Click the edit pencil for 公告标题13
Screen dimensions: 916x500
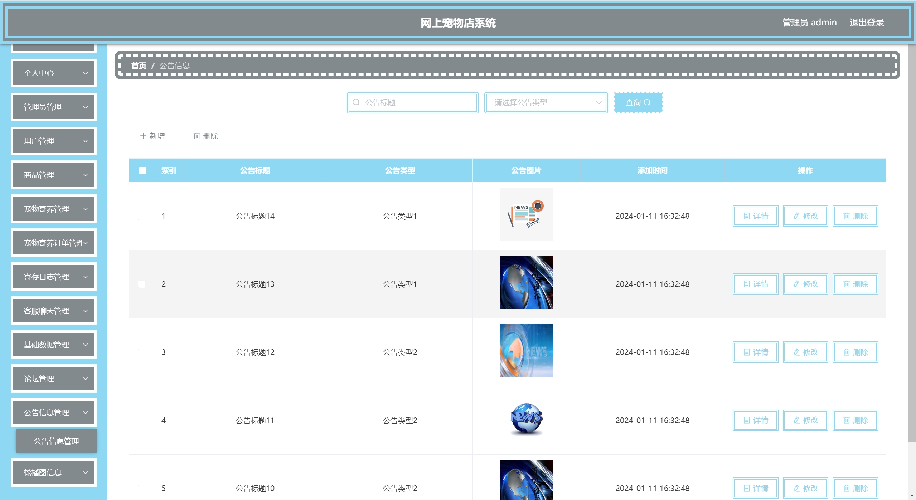pos(796,284)
